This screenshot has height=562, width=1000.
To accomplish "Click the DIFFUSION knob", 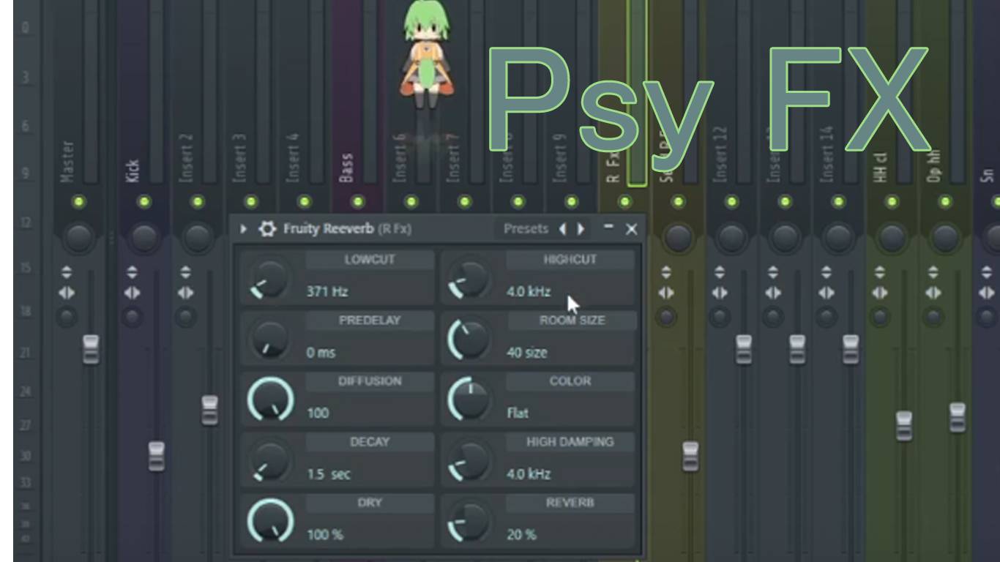I will click(270, 400).
